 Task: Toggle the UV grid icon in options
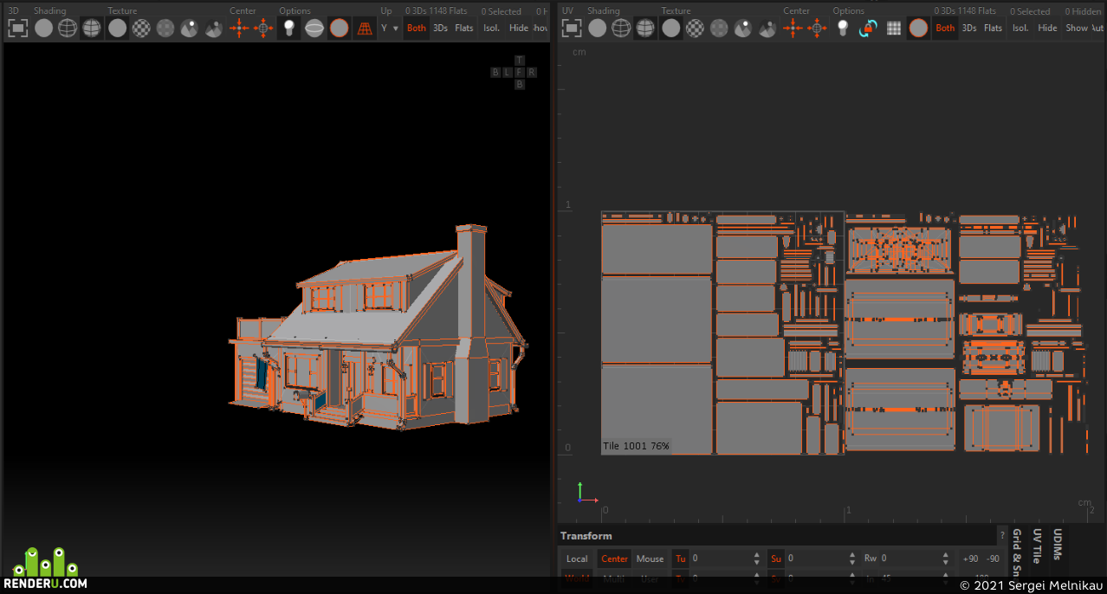coord(894,28)
